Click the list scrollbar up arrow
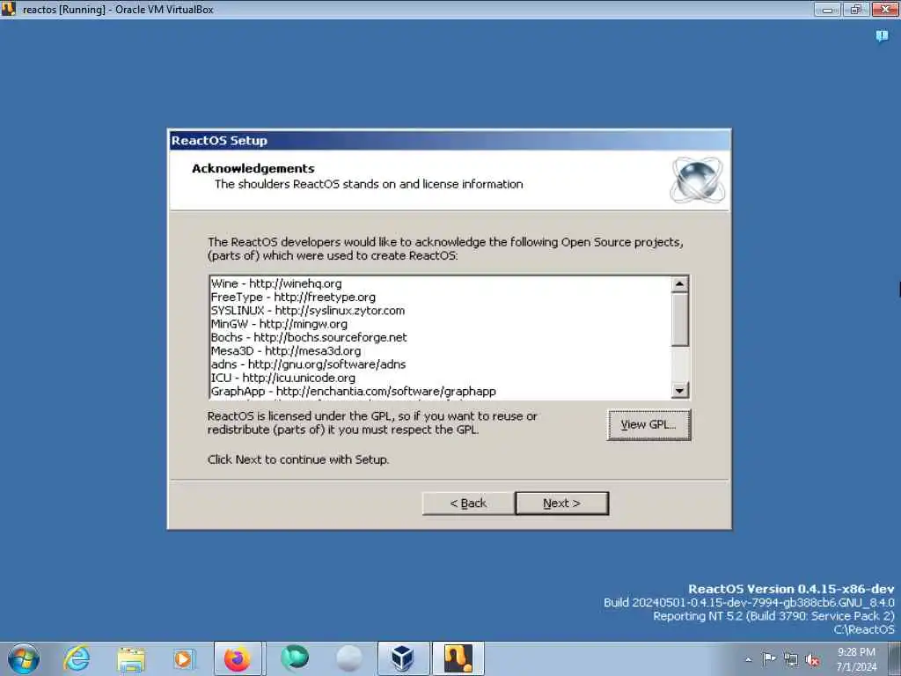The image size is (901, 676). [x=679, y=283]
